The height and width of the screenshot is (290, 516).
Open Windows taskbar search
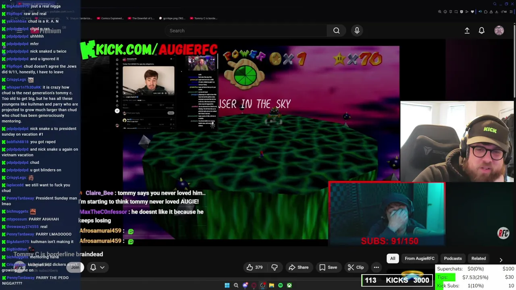[236, 286]
